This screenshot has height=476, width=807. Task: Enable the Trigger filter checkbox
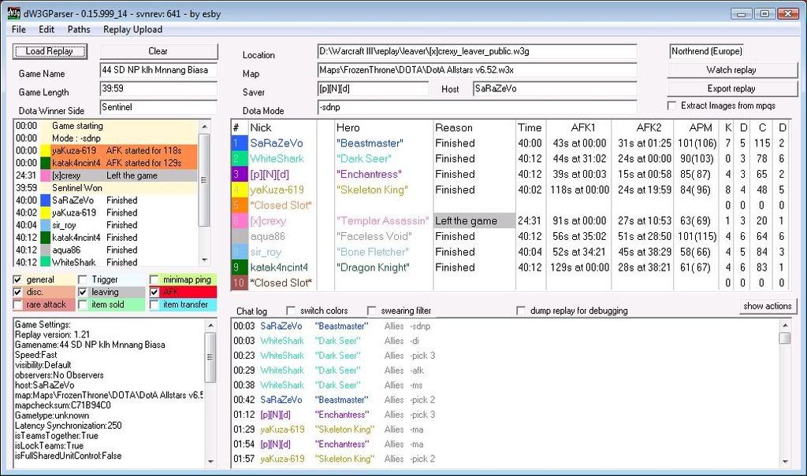coord(83,279)
